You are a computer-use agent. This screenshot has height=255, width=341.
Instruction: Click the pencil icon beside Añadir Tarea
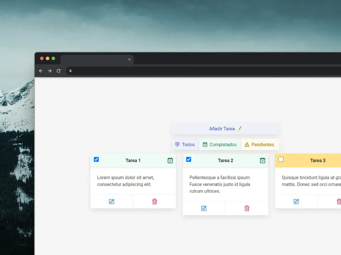tap(239, 129)
